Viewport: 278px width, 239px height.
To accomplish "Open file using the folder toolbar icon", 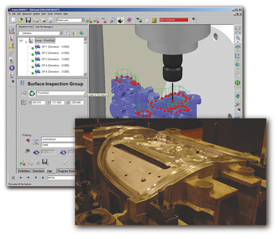I will [20, 20].
